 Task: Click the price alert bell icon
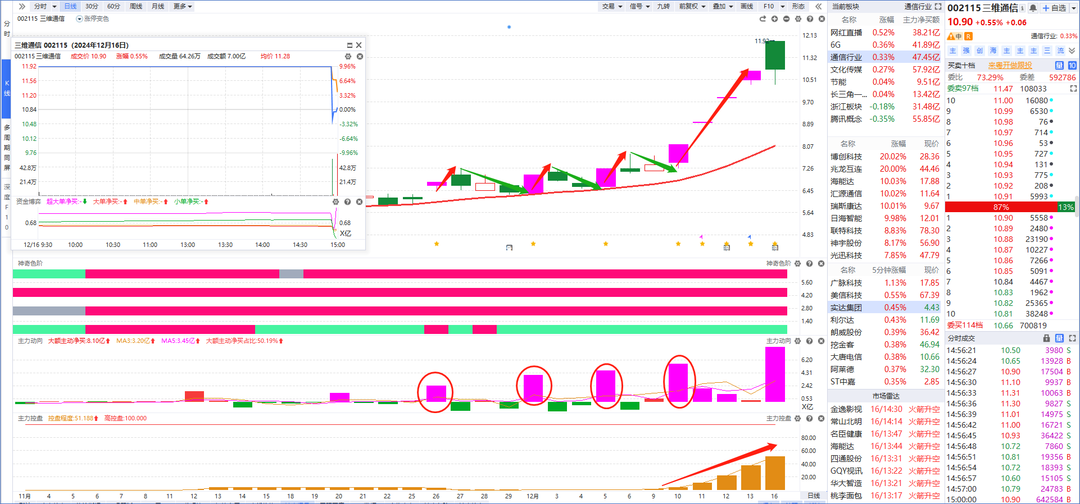tap(1033, 8)
